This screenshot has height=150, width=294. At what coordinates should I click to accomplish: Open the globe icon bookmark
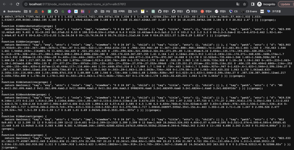pos(96,11)
